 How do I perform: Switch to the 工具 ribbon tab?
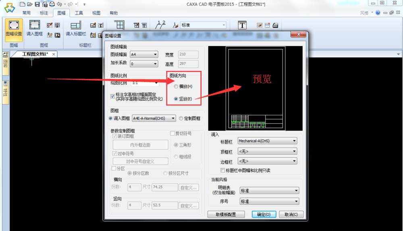pos(79,13)
